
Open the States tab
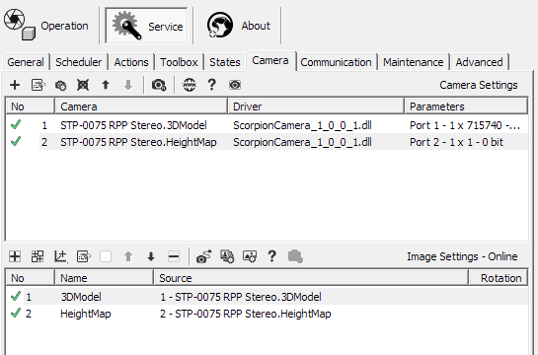tap(225, 62)
